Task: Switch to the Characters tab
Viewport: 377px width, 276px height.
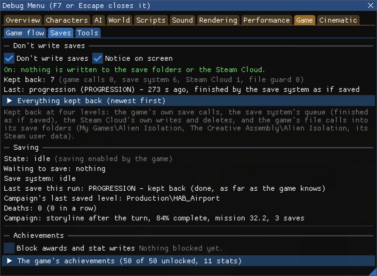Action: [67, 20]
